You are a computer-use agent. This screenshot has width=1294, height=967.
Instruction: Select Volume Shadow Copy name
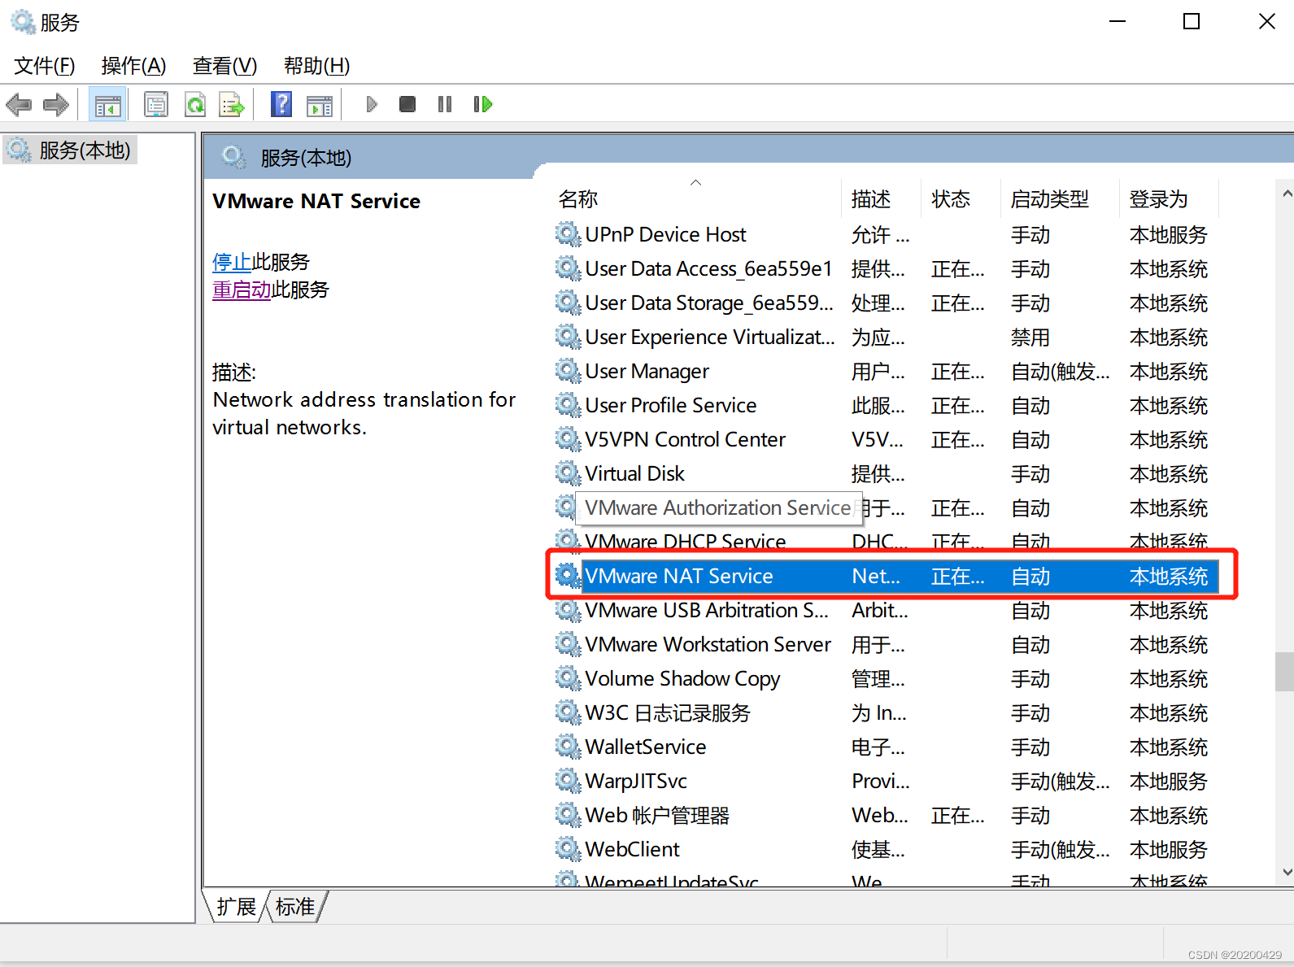(x=682, y=678)
